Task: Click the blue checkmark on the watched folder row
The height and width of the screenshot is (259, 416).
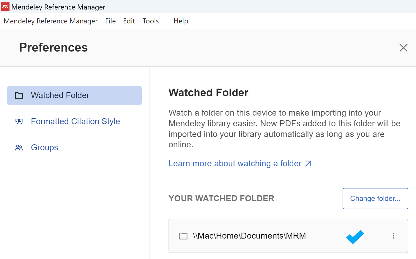Action: point(355,236)
